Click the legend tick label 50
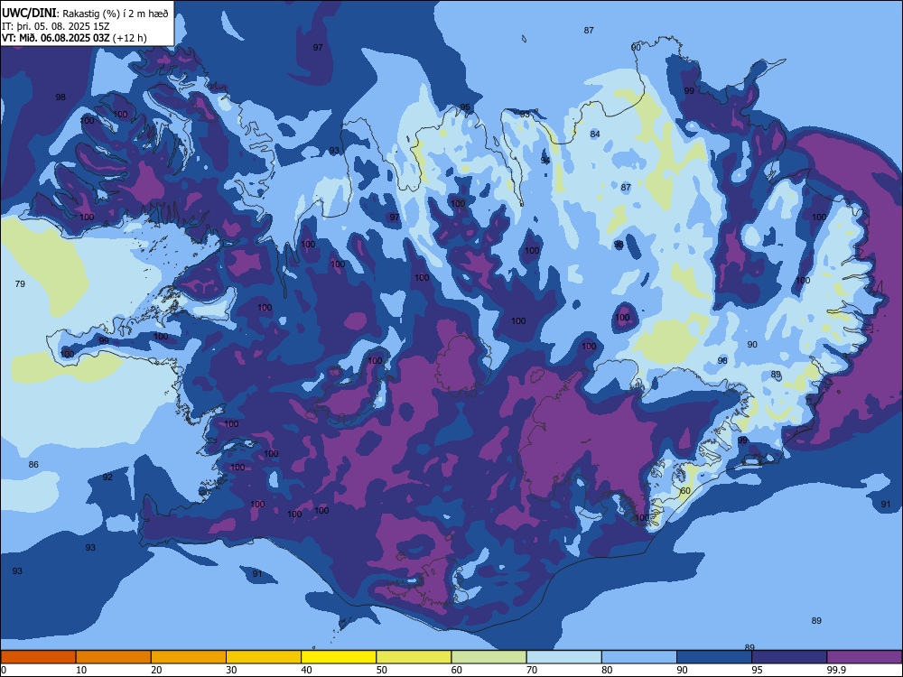The width and height of the screenshot is (903, 677). [x=382, y=670]
